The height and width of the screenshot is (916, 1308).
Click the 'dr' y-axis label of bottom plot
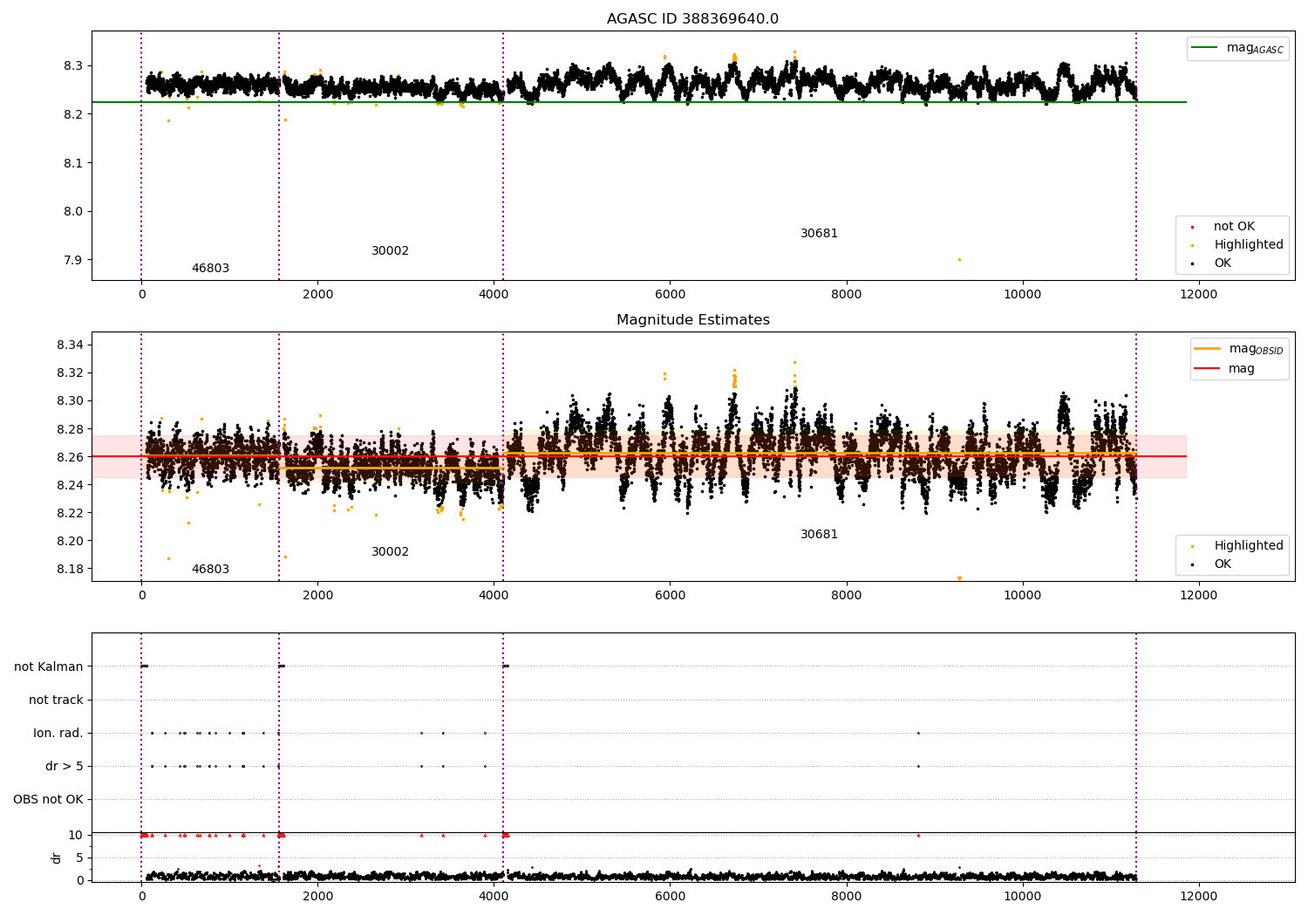57,858
